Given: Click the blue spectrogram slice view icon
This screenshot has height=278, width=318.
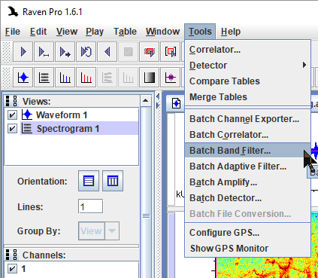Looking at the screenshot, I should pos(65,78).
